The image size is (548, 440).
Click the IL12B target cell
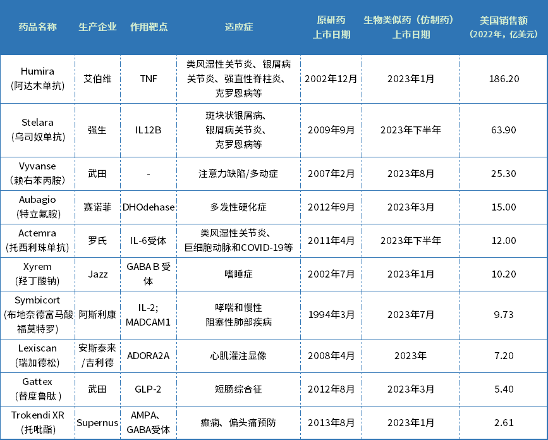point(148,130)
